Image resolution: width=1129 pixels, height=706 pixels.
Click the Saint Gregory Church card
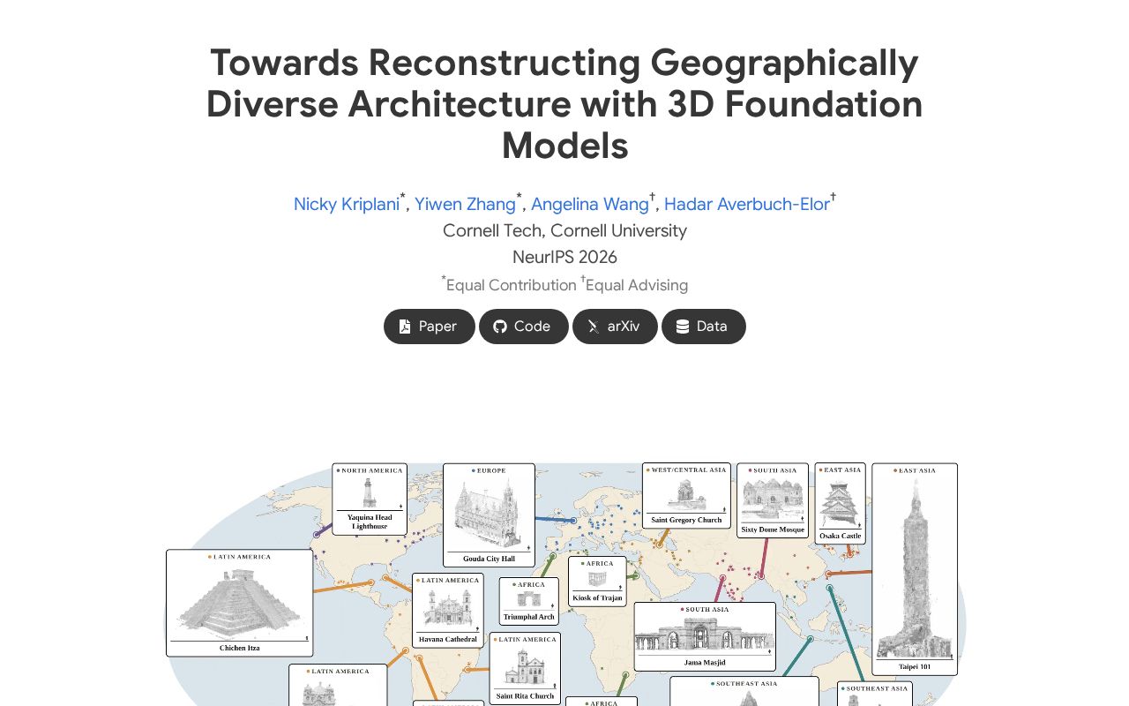point(686,496)
